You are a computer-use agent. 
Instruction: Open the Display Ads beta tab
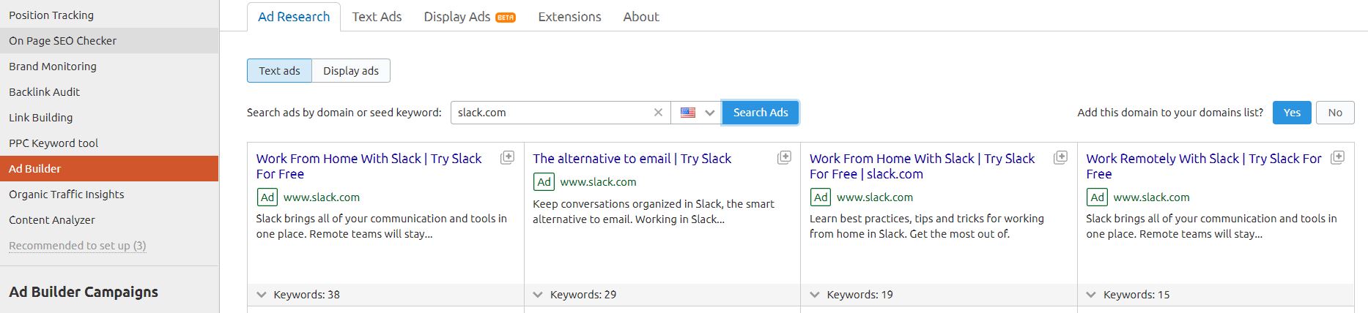pos(469,17)
